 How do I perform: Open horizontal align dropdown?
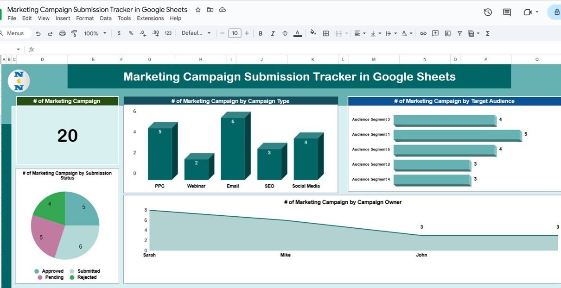(360, 33)
